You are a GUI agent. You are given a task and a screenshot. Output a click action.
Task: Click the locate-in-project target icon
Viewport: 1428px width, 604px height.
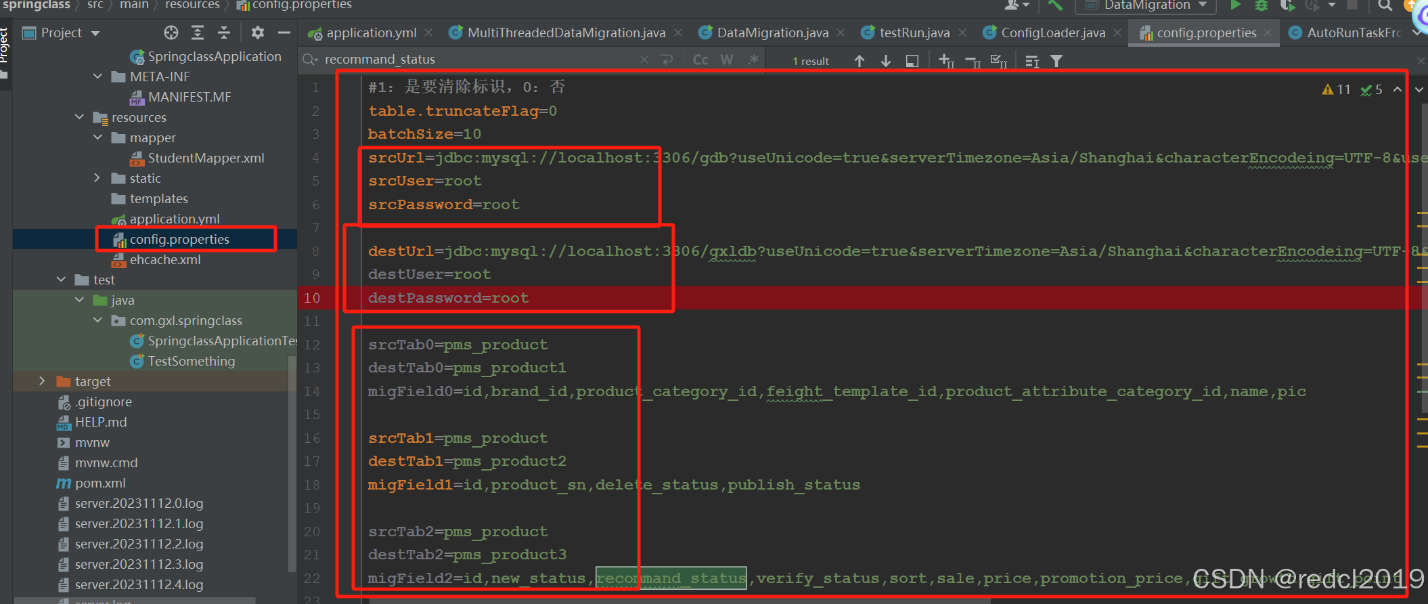pos(171,33)
